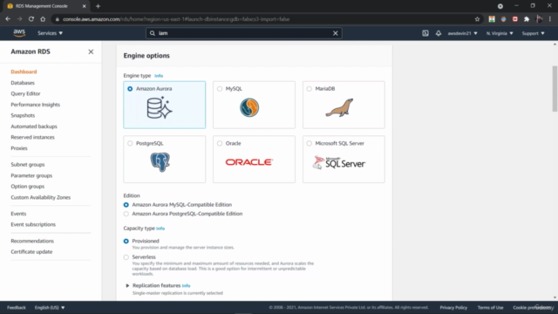This screenshot has width=558, height=314.
Task: Select MariaDB engine radio button
Action: click(x=310, y=89)
